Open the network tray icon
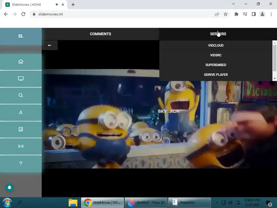This screenshot has width=277, height=208. (224, 203)
